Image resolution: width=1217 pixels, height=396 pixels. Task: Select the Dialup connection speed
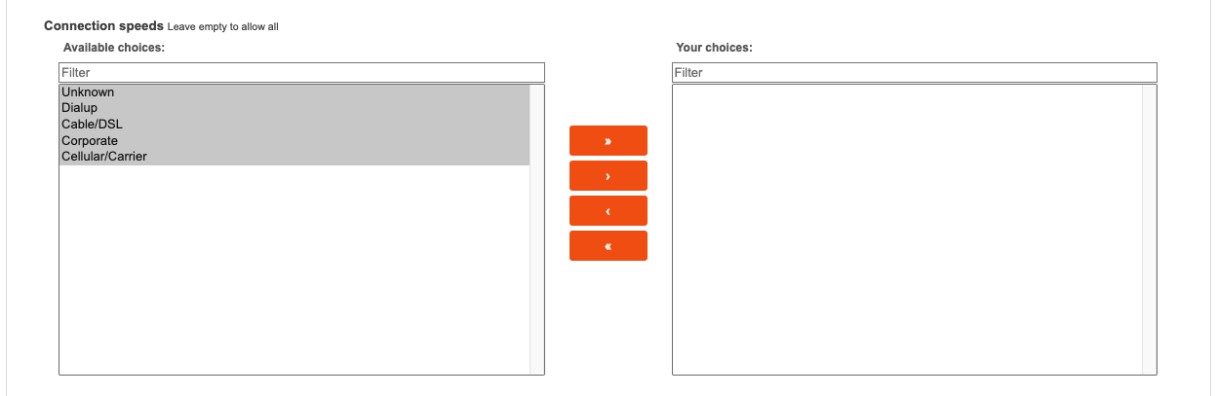tap(80, 108)
